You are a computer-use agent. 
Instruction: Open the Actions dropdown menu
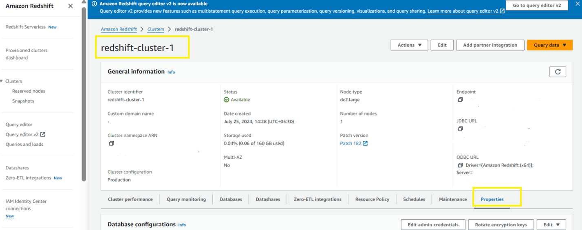point(409,45)
